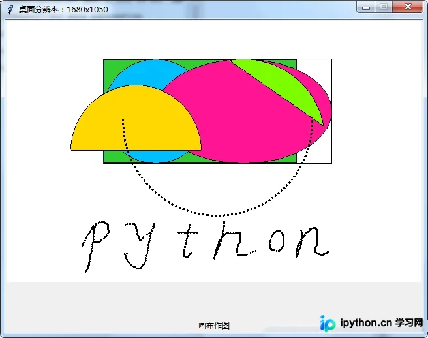Click the handwritten letter o
The height and width of the screenshot is (338, 428).
[277, 240]
